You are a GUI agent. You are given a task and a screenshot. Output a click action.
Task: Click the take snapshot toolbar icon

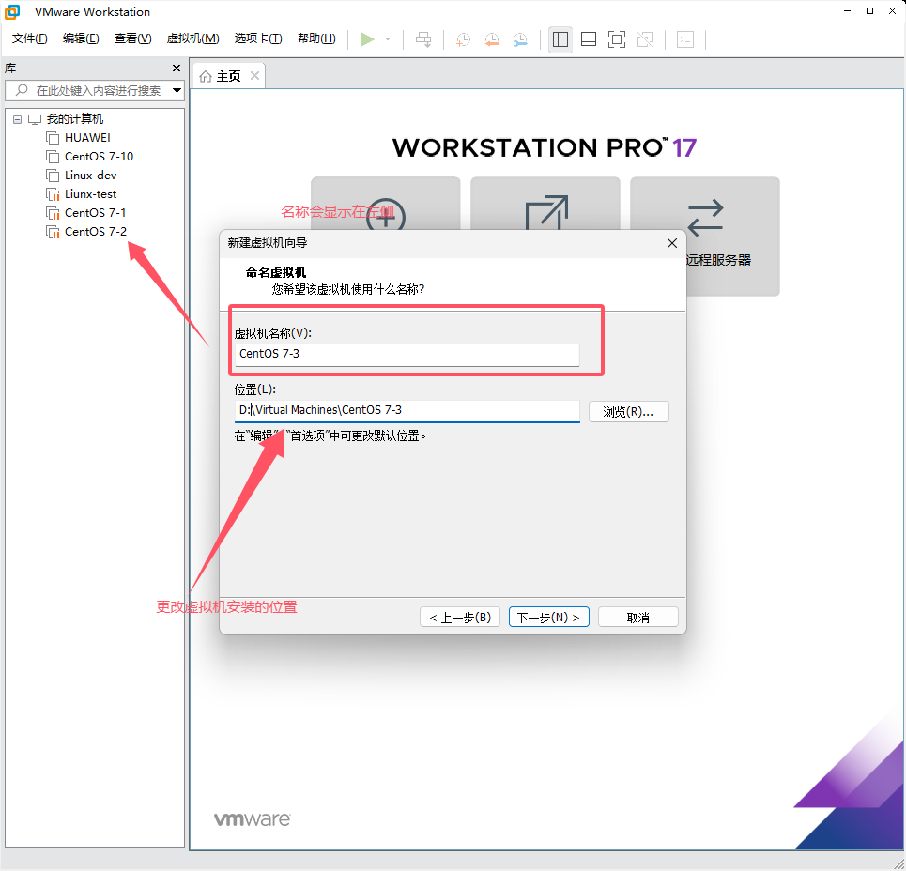coord(464,39)
